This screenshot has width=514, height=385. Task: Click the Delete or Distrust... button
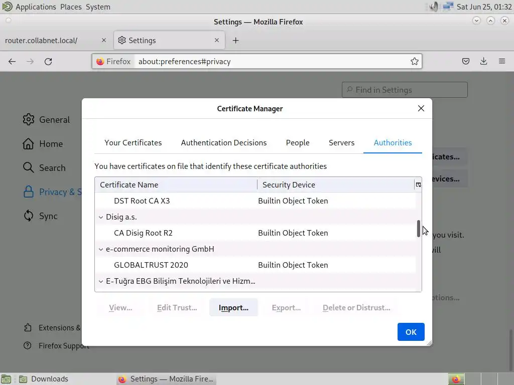[356, 307]
